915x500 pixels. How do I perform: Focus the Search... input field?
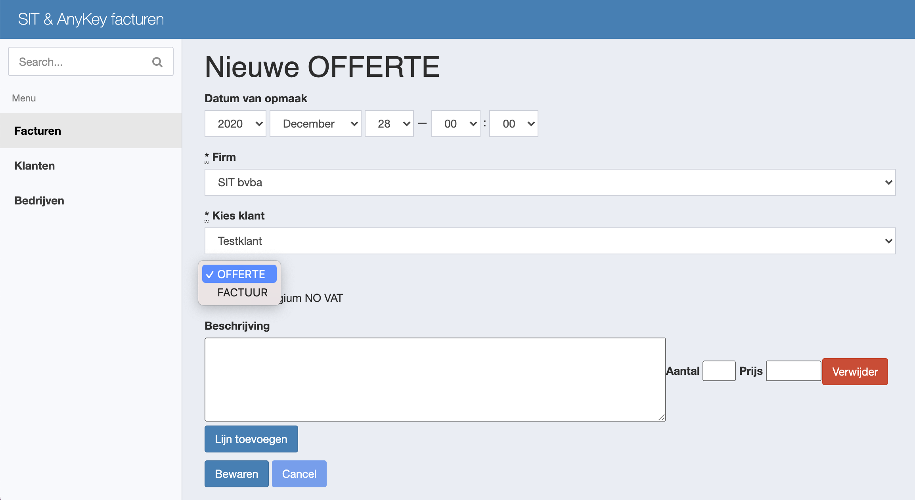(x=91, y=61)
